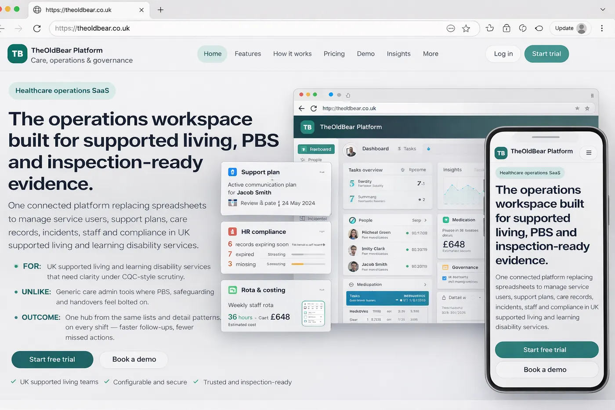Click the TB logo icon in header
The image size is (615, 410).
tap(17, 54)
